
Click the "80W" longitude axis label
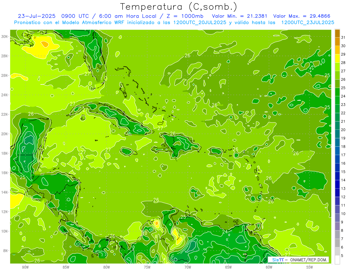(106, 267)
